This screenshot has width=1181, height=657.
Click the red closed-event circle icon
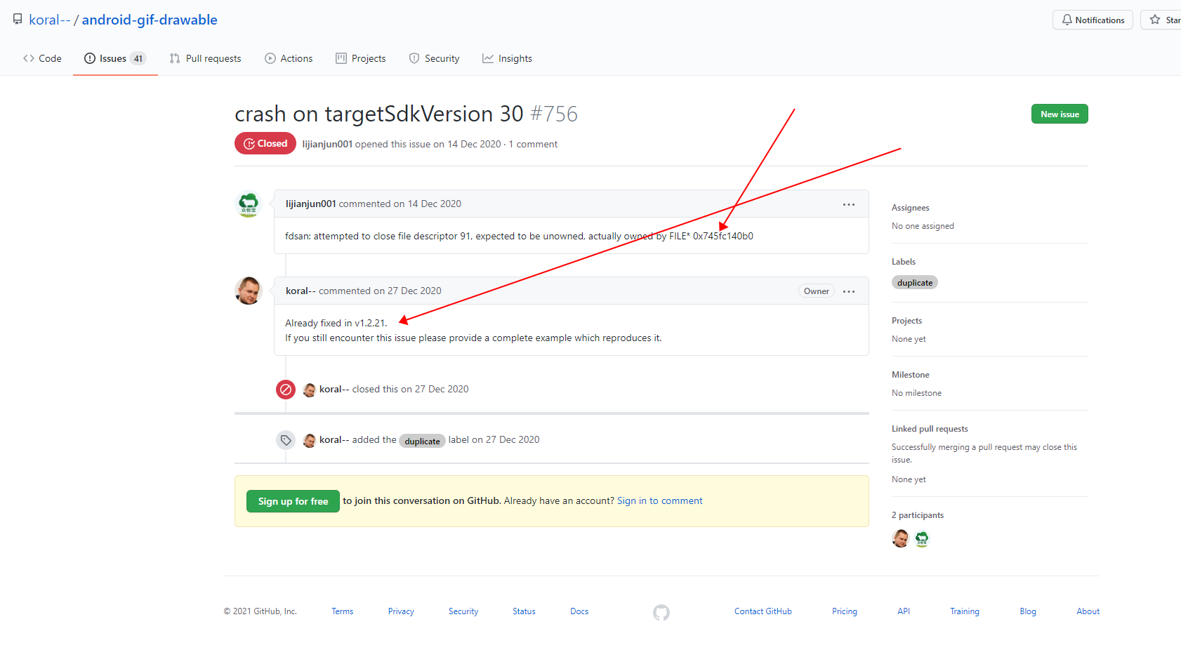286,389
